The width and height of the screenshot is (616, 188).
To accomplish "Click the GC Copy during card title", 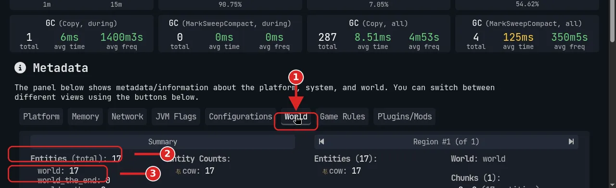I will click(x=81, y=23).
